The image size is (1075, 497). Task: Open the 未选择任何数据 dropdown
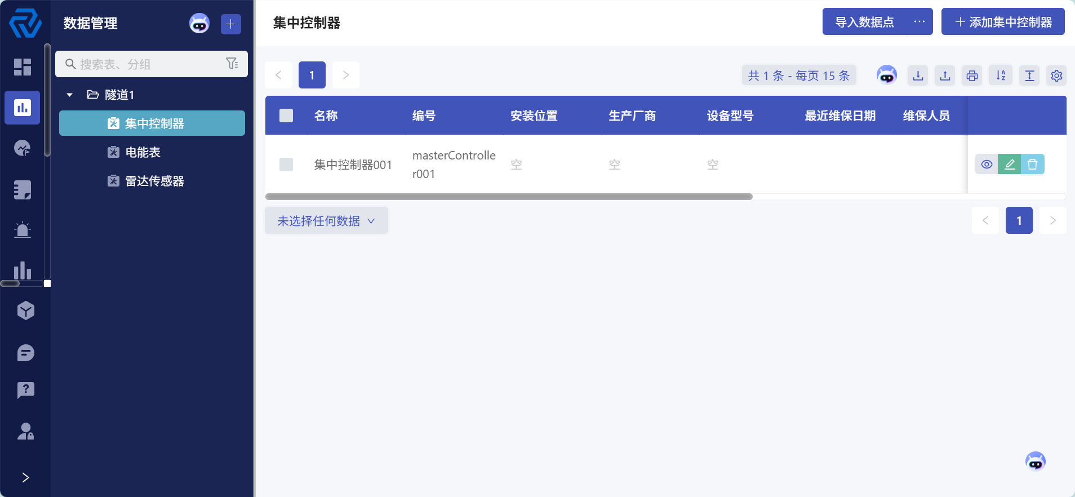pyautogui.click(x=326, y=220)
